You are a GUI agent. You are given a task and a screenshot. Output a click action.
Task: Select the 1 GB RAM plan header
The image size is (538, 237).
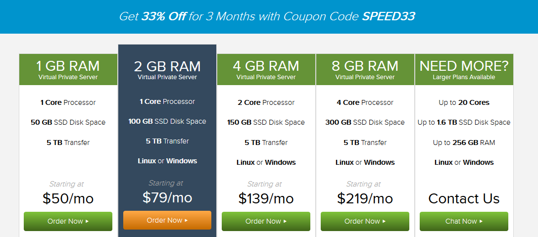(68, 66)
